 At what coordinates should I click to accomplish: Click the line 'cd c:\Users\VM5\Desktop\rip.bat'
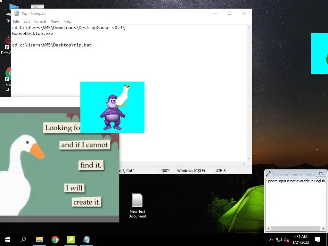pos(52,45)
